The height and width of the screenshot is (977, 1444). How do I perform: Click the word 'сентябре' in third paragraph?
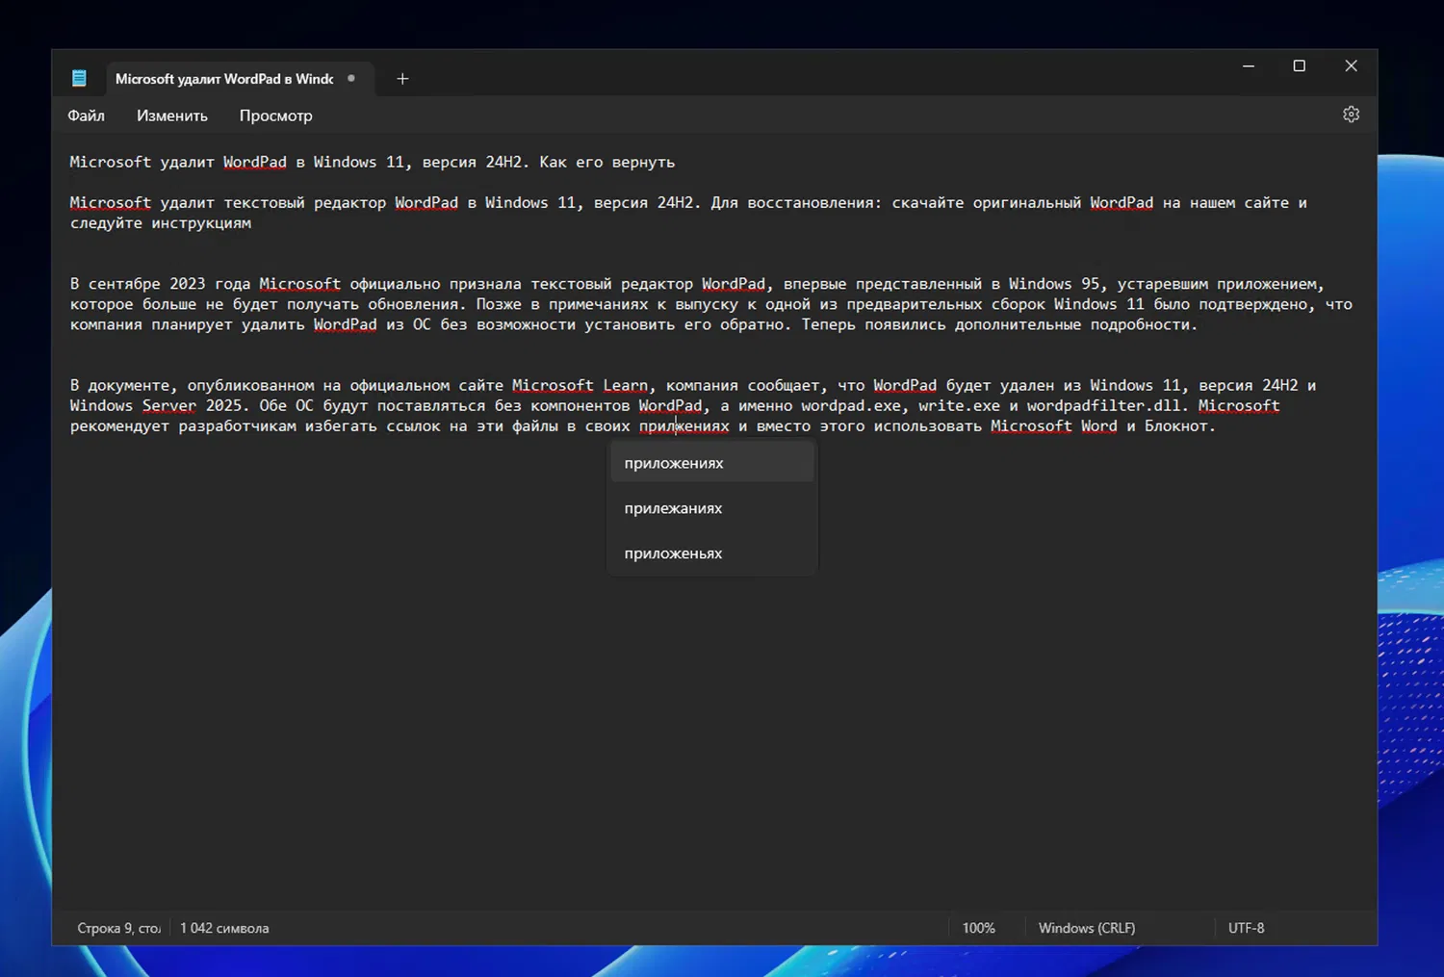124,285
